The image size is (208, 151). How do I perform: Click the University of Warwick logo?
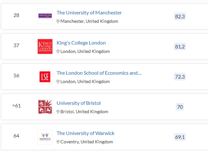coord(45,137)
